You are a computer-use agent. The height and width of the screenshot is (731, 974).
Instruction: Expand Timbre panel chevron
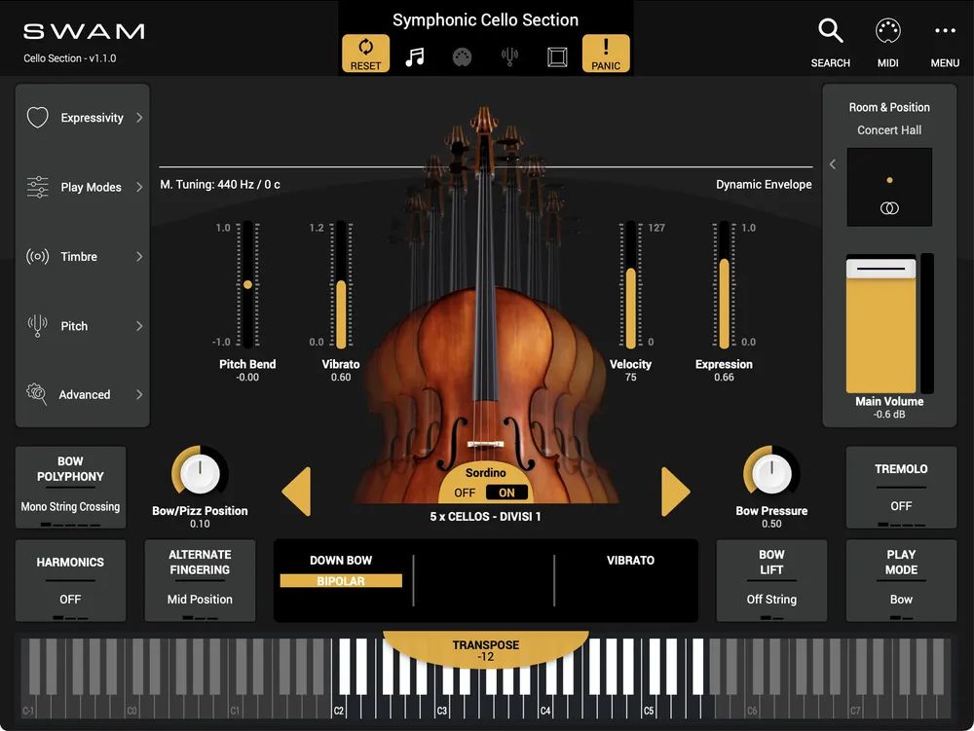[x=139, y=256]
